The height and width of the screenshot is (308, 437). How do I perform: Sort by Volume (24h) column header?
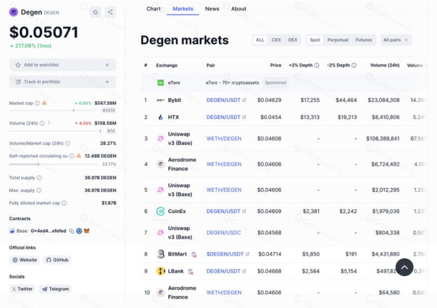tap(385, 65)
